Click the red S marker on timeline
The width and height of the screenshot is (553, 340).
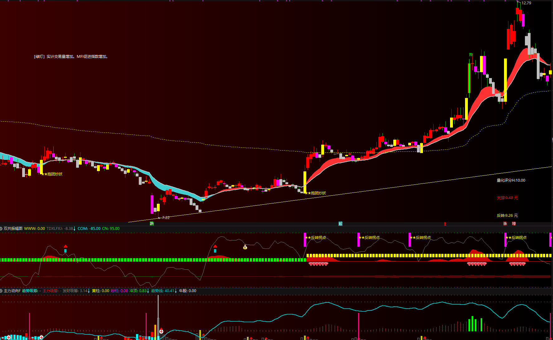[445, 224]
